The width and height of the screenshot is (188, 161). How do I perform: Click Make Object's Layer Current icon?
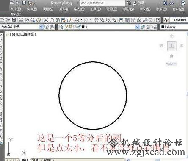click(x=143, y=27)
